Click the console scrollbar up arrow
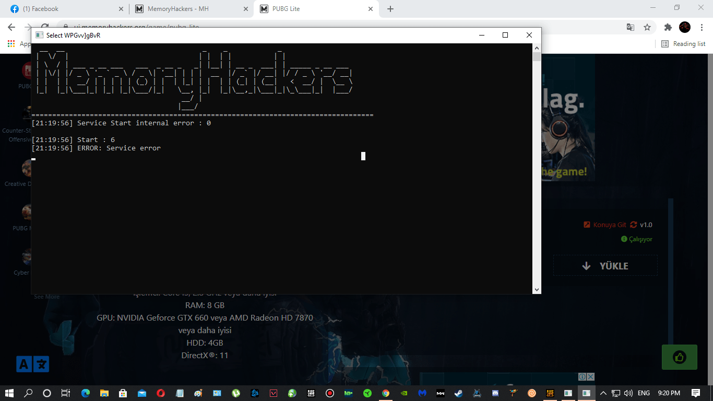The height and width of the screenshot is (401, 713). pos(537,48)
